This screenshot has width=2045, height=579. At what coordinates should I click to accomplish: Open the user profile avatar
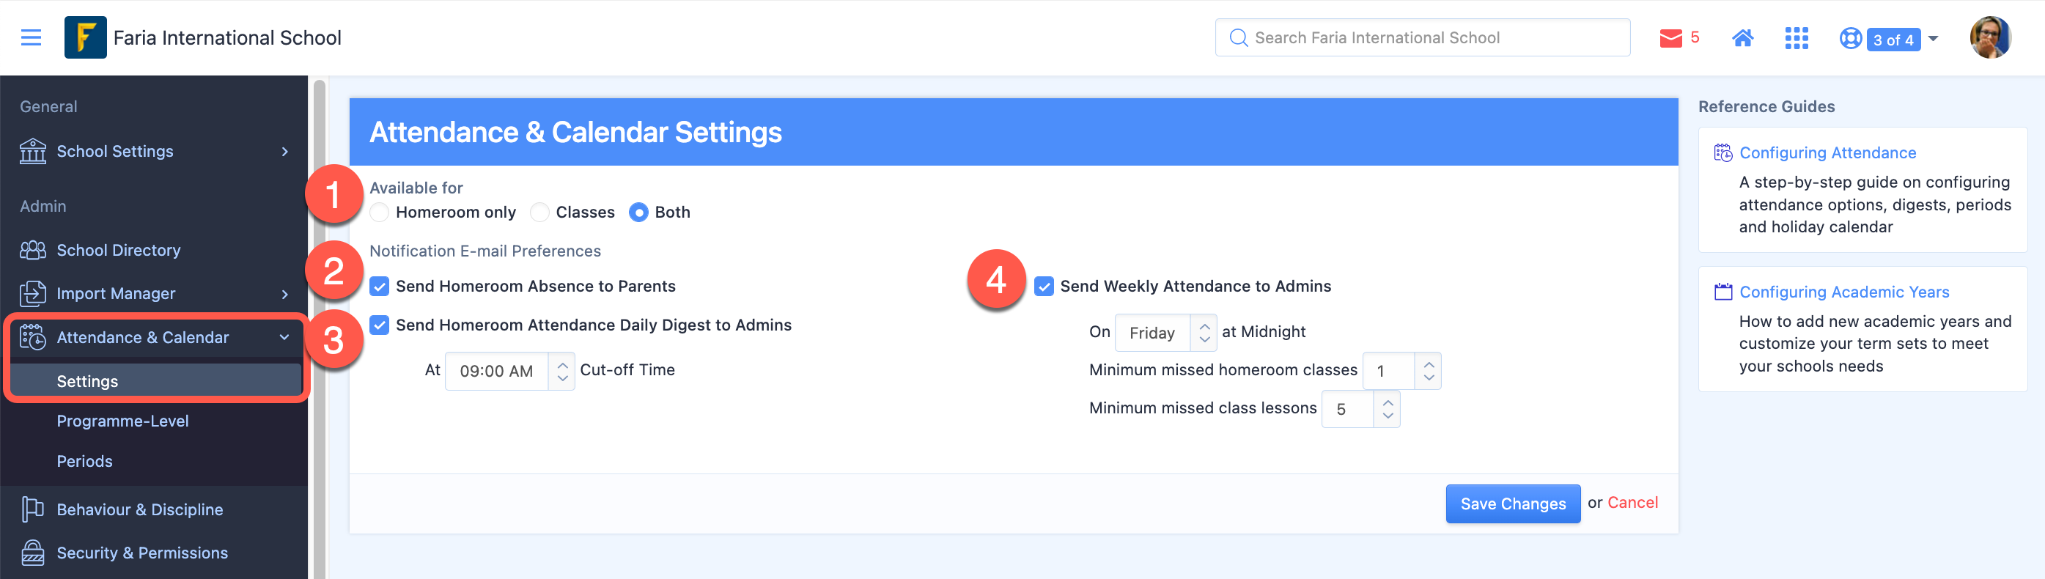1989,37
